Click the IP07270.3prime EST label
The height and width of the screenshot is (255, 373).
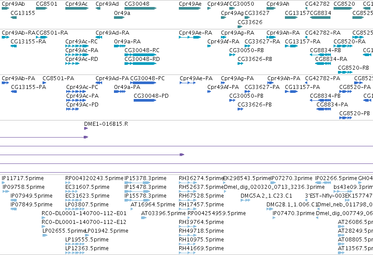click(x=291, y=178)
